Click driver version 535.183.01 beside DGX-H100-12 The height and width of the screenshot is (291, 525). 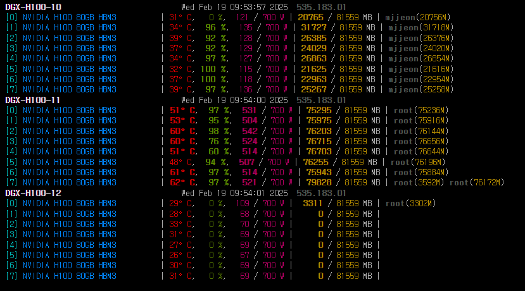tap(321, 193)
